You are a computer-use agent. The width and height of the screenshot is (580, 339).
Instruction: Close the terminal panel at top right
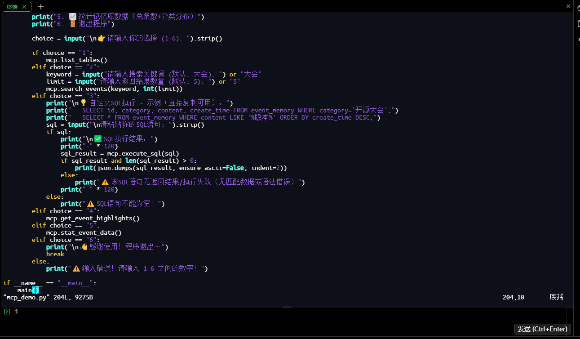[x=568, y=6]
